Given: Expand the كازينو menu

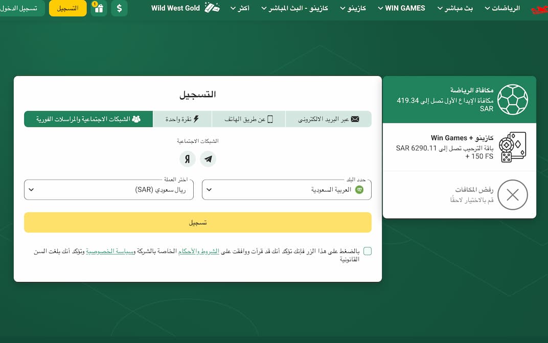Looking at the screenshot, I should 353,8.
